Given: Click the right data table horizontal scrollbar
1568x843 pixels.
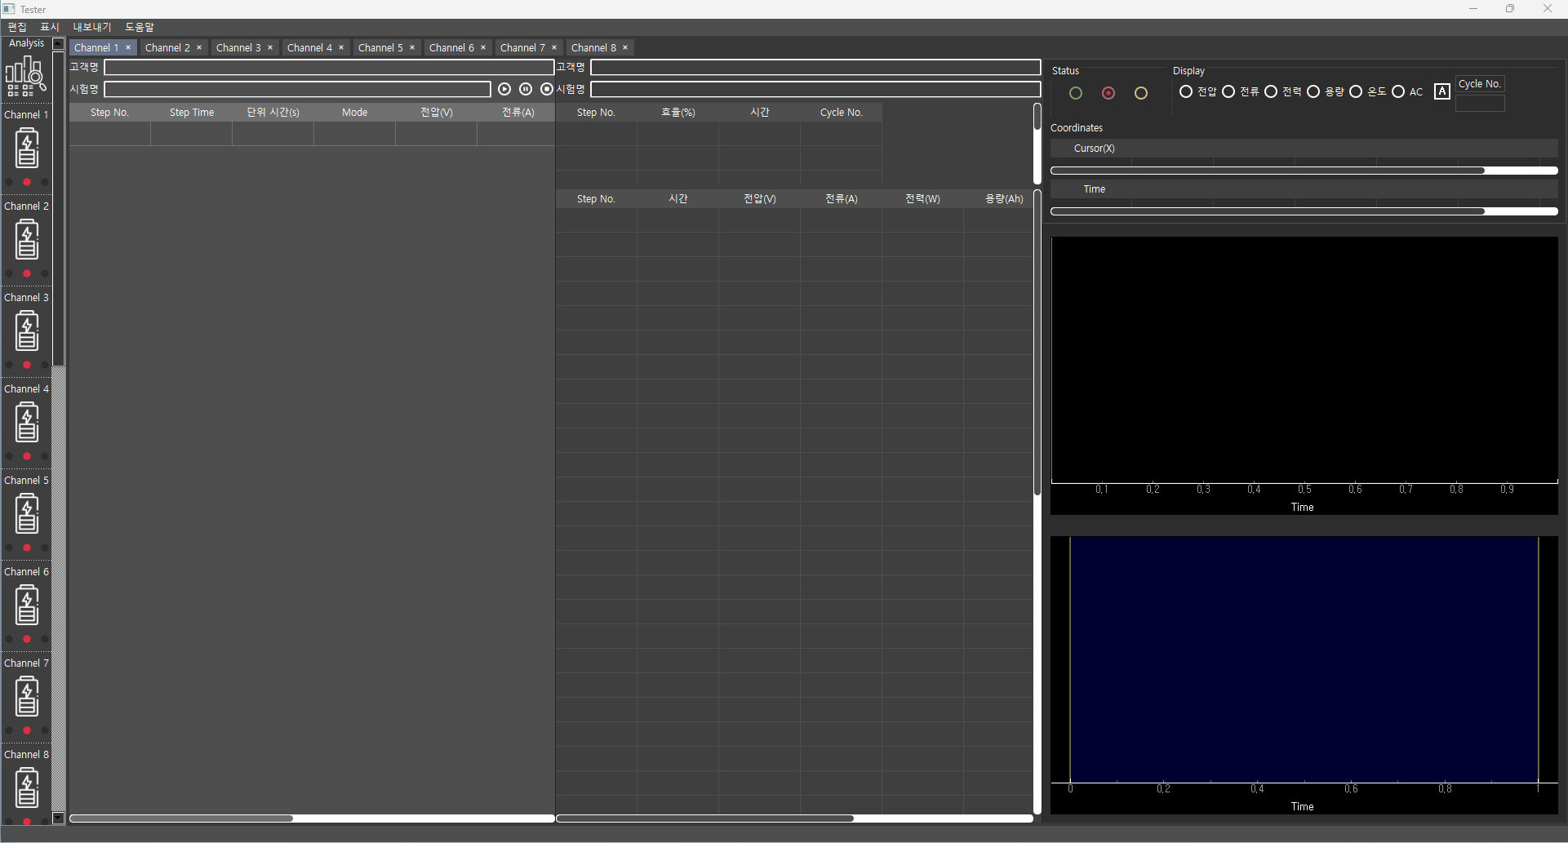Looking at the screenshot, I should pos(794,818).
